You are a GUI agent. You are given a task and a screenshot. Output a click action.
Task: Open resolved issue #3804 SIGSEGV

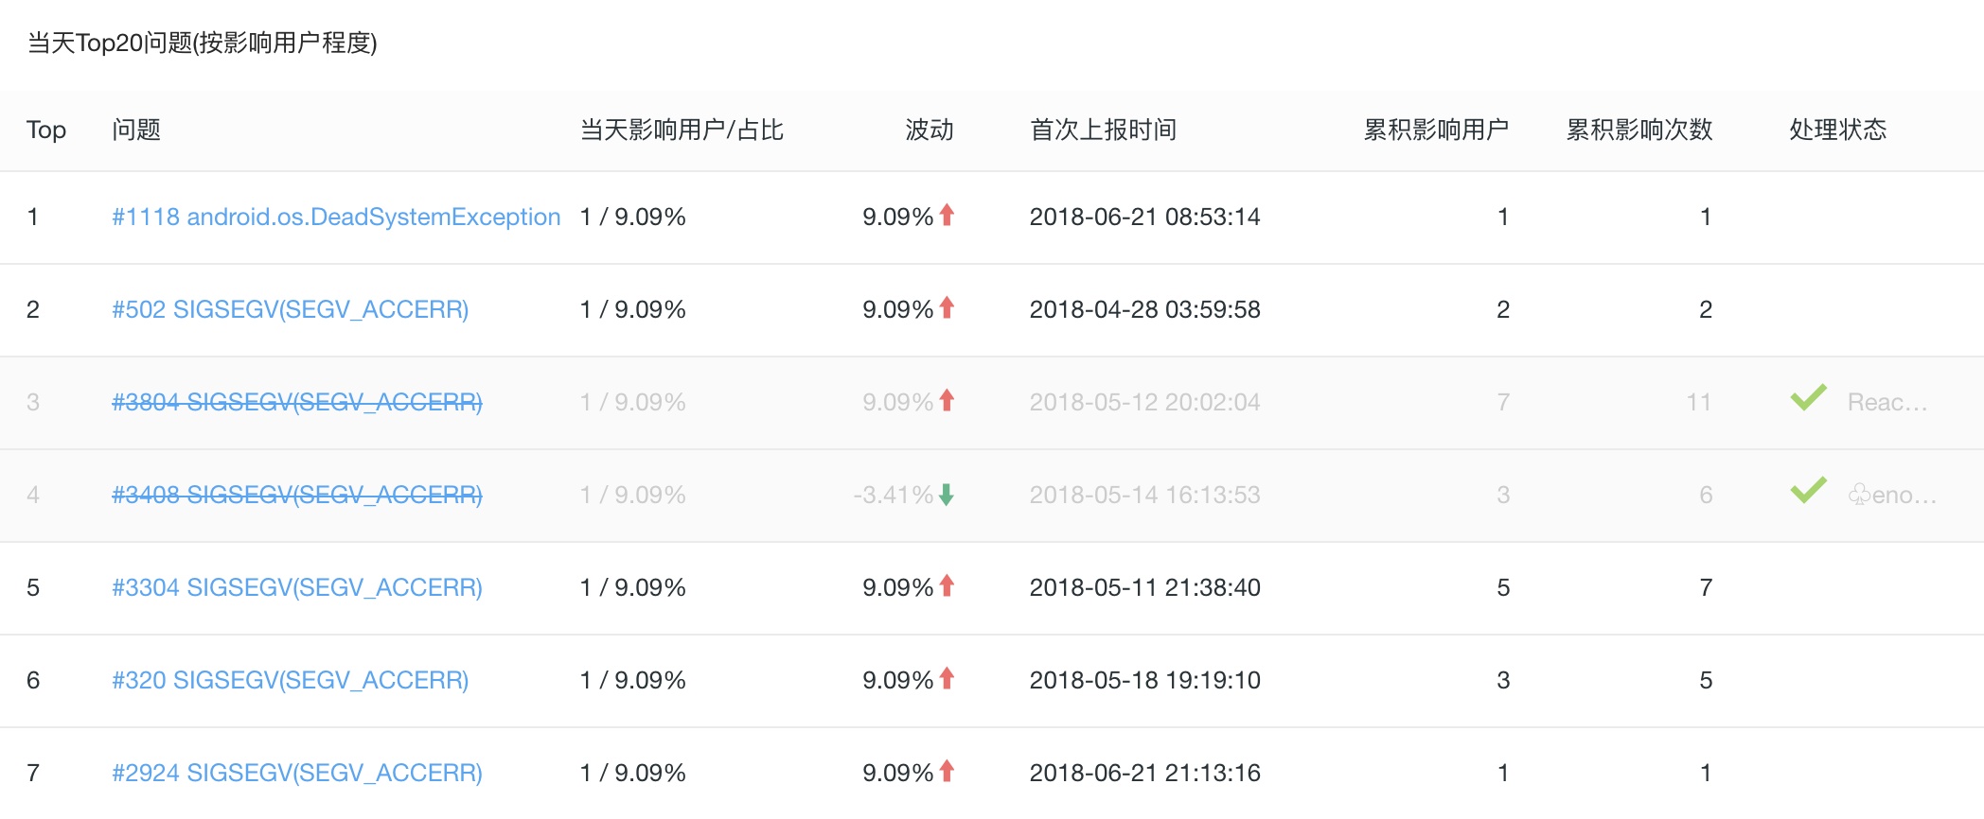click(x=297, y=402)
